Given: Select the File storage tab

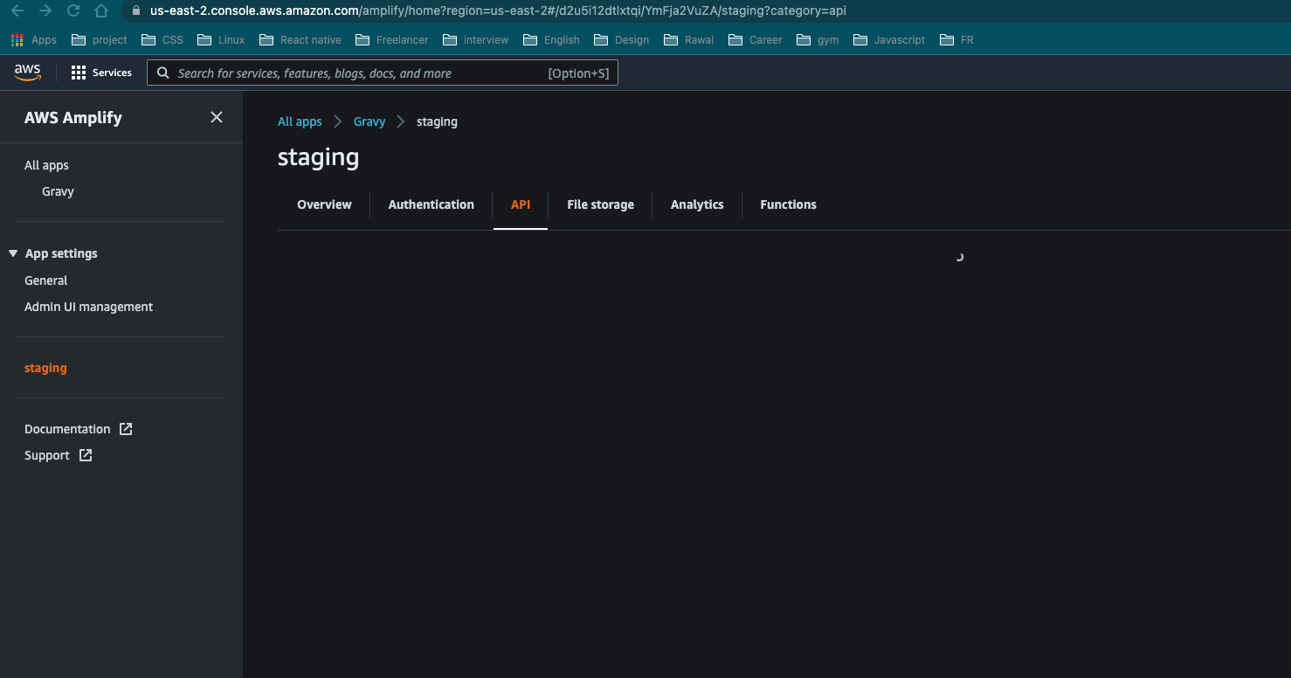Looking at the screenshot, I should (x=600, y=204).
